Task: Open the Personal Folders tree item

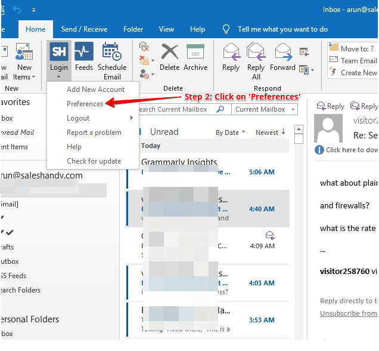Action: (x=30, y=319)
